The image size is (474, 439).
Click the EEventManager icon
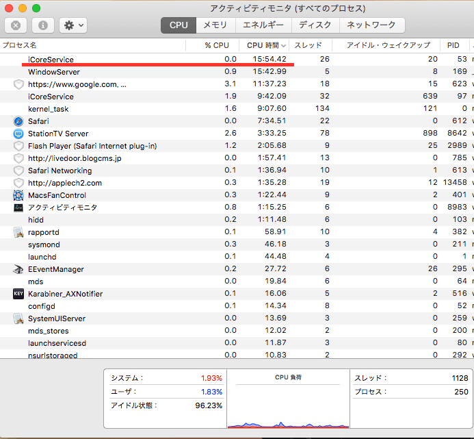pyautogui.click(x=18, y=269)
